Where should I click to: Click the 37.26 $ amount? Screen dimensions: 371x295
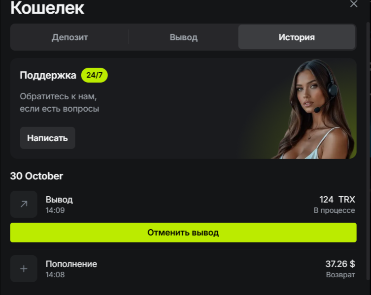pyautogui.click(x=340, y=264)
